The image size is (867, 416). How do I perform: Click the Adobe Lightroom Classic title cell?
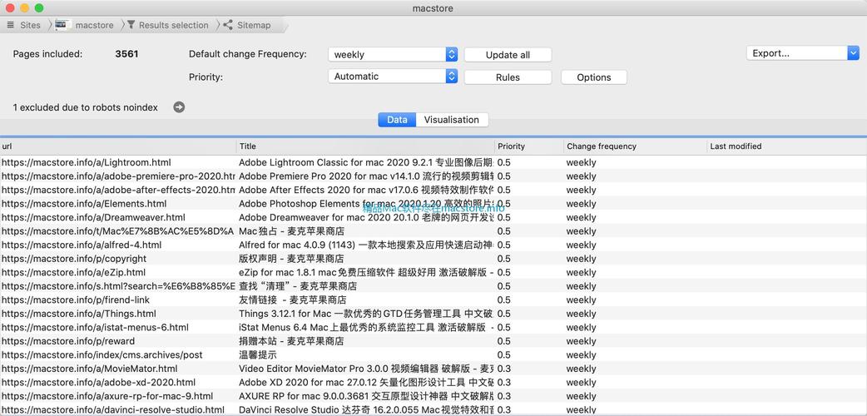point(365,162)
